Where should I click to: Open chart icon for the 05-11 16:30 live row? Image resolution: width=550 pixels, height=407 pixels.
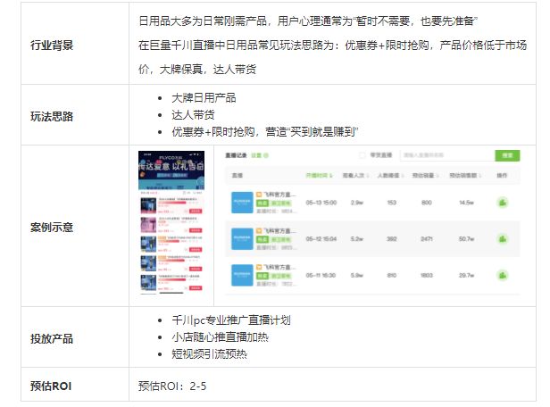(x=503, y=276)
